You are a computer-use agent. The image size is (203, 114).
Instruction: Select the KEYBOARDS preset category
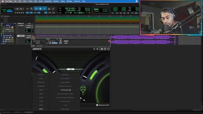tap(41, 86)
